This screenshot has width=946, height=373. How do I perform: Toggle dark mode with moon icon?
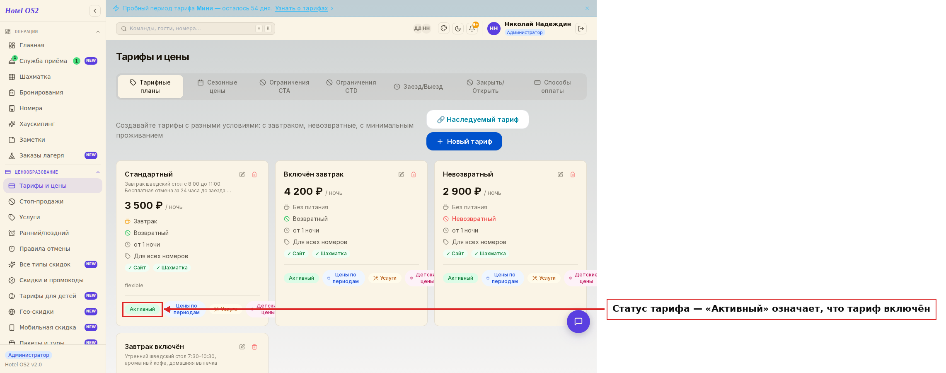point(458,29)
